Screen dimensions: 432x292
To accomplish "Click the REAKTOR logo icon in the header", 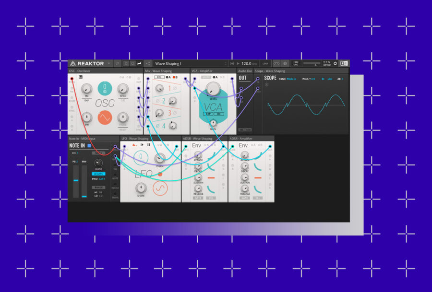I will click(x=73, y=63).
